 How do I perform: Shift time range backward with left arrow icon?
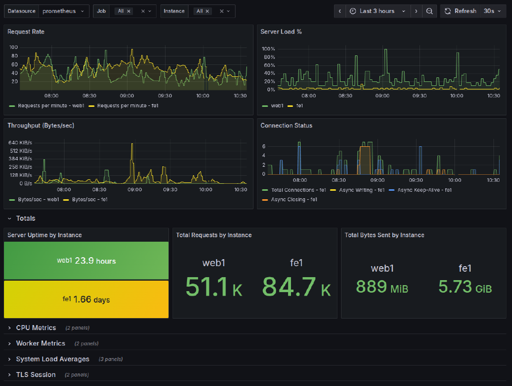click(339, 10)
